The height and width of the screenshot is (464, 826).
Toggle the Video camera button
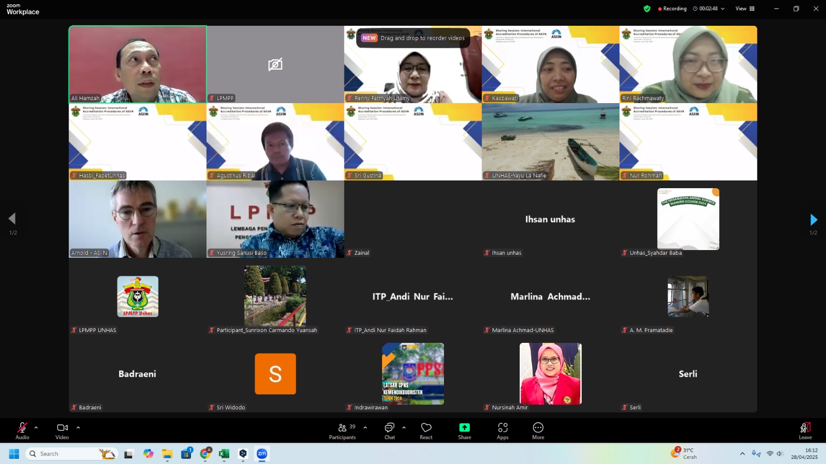pos(62,430)
